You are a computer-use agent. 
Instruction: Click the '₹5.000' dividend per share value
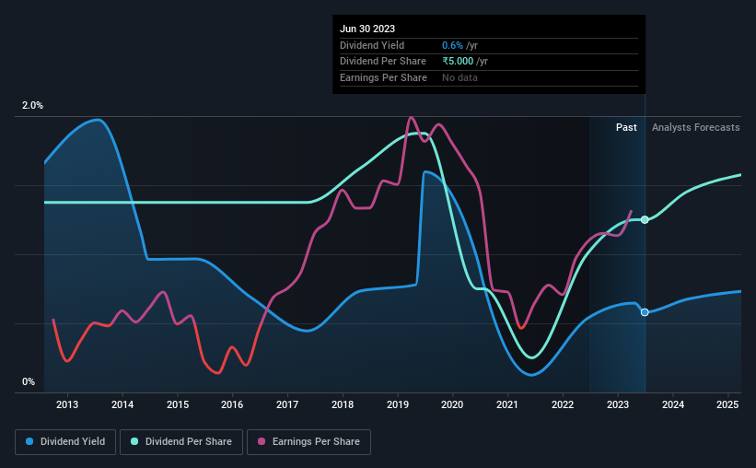[x=458, y=62]
